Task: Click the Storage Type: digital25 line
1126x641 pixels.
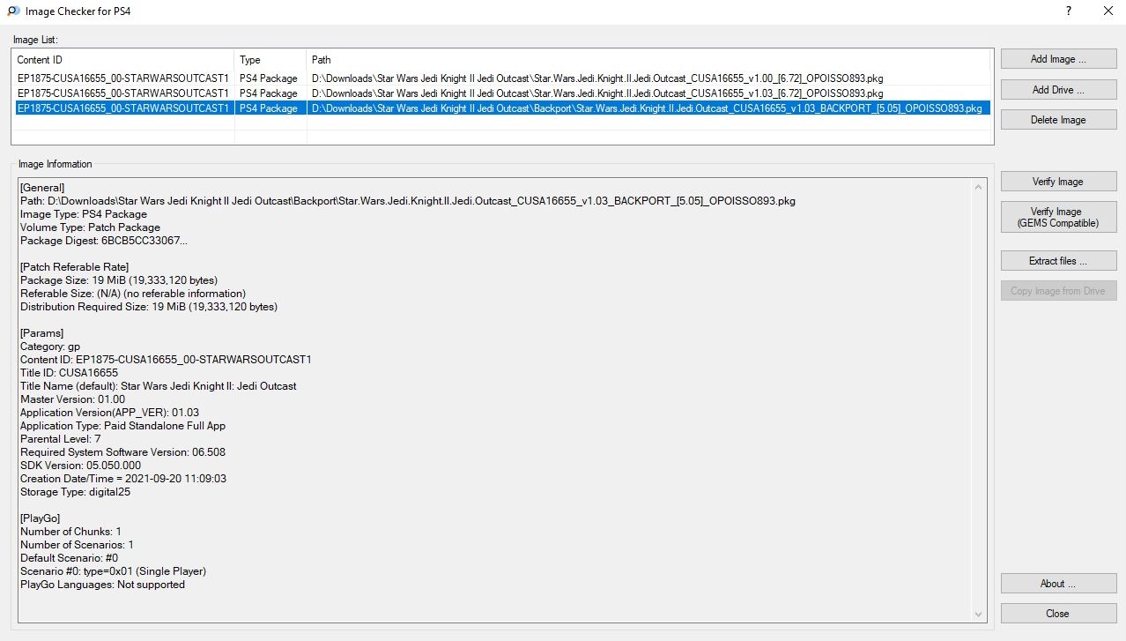Action: [x=75, y=492]
